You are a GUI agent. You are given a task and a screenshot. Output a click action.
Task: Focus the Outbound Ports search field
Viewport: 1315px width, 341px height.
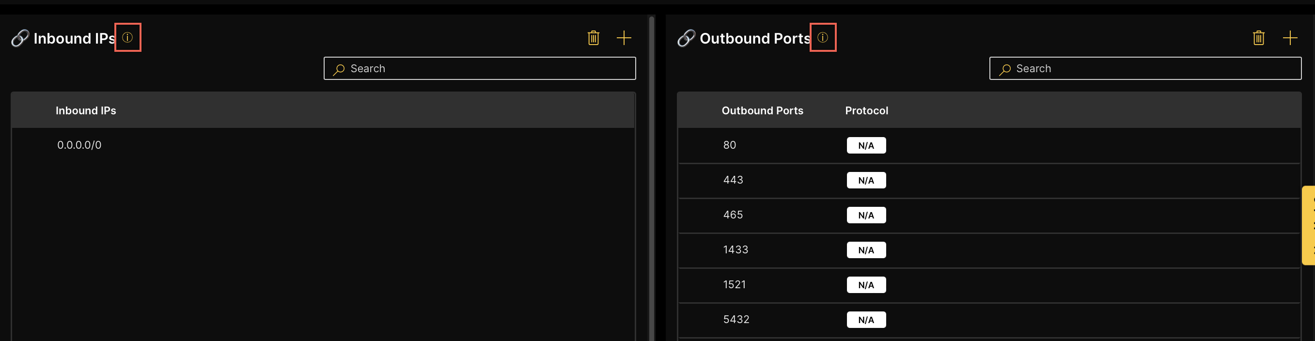click(1145, 68)
